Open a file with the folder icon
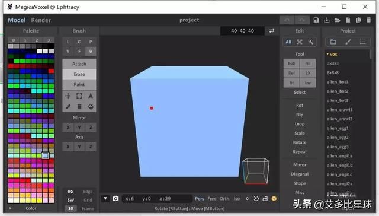 [337, 20]
